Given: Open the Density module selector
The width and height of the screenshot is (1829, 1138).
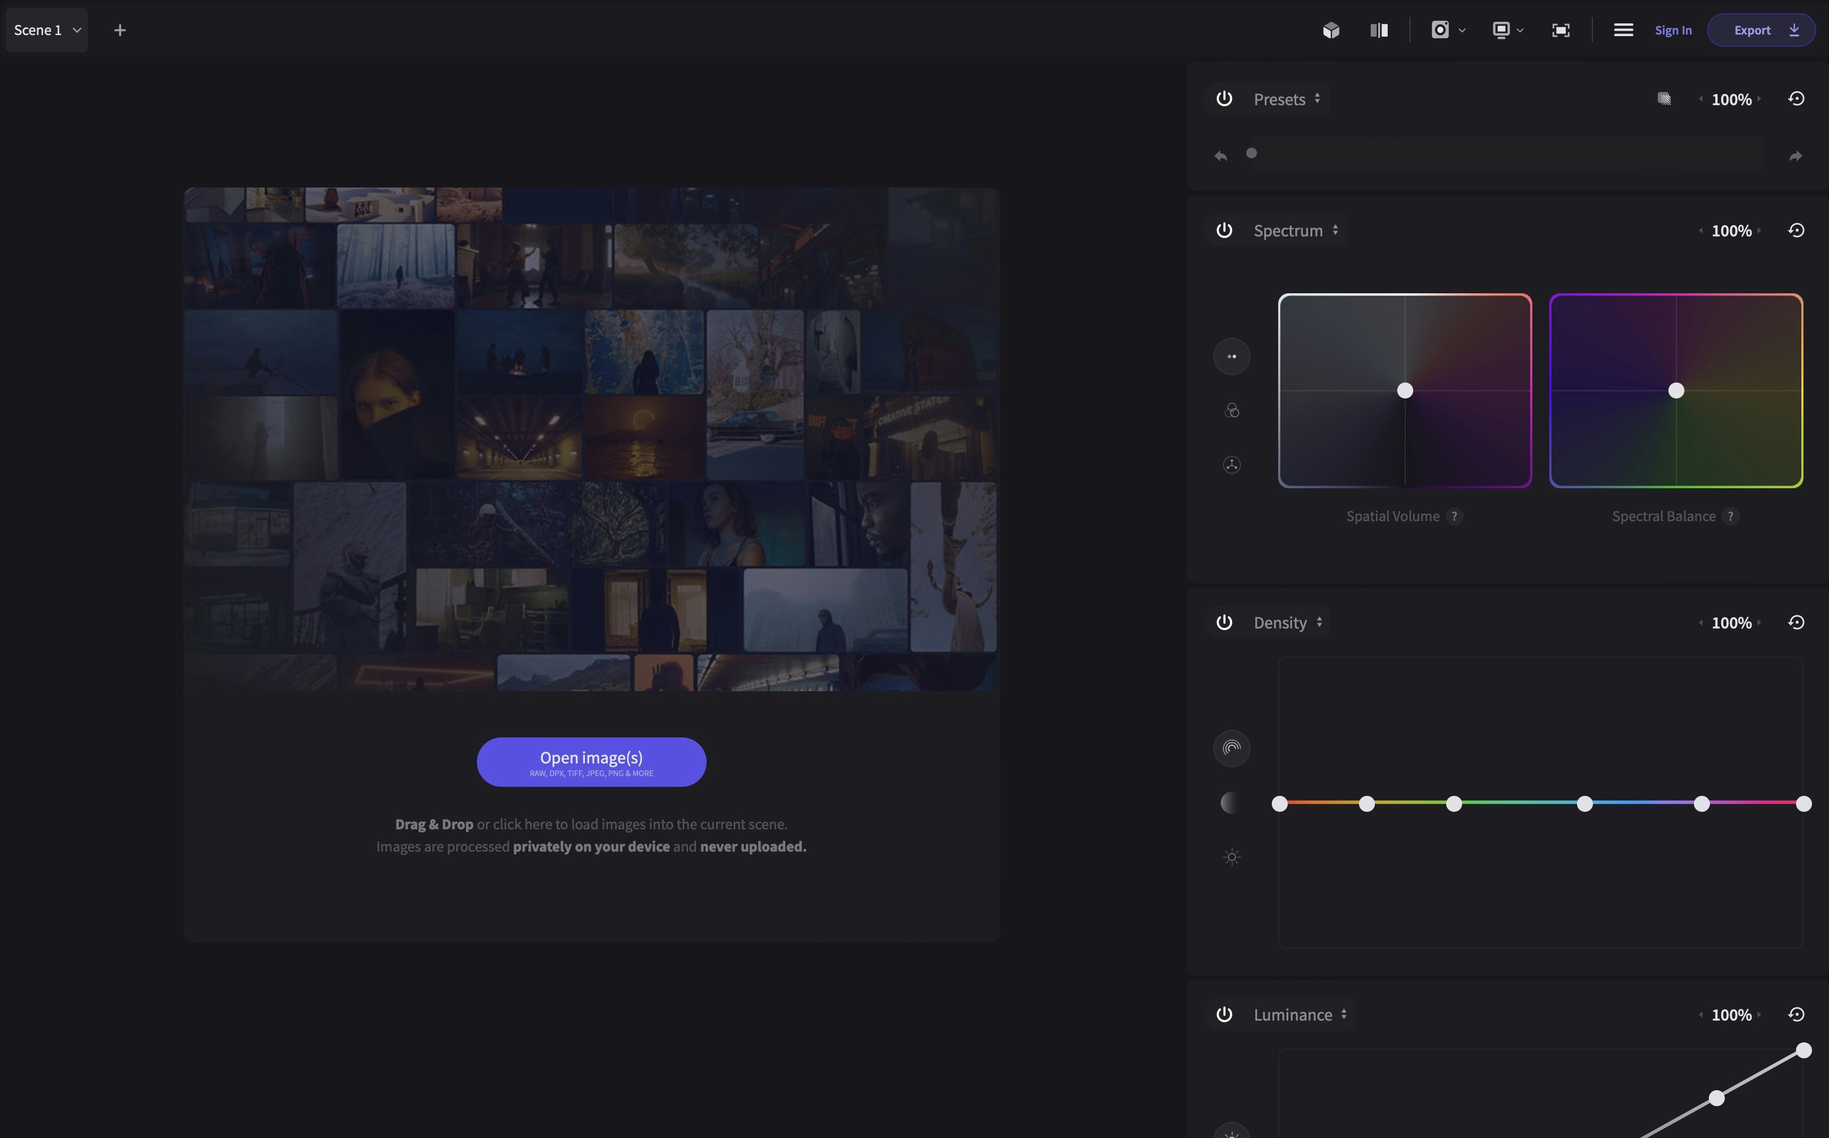Looking at the screenshot, I should (x=1288, y=622).
